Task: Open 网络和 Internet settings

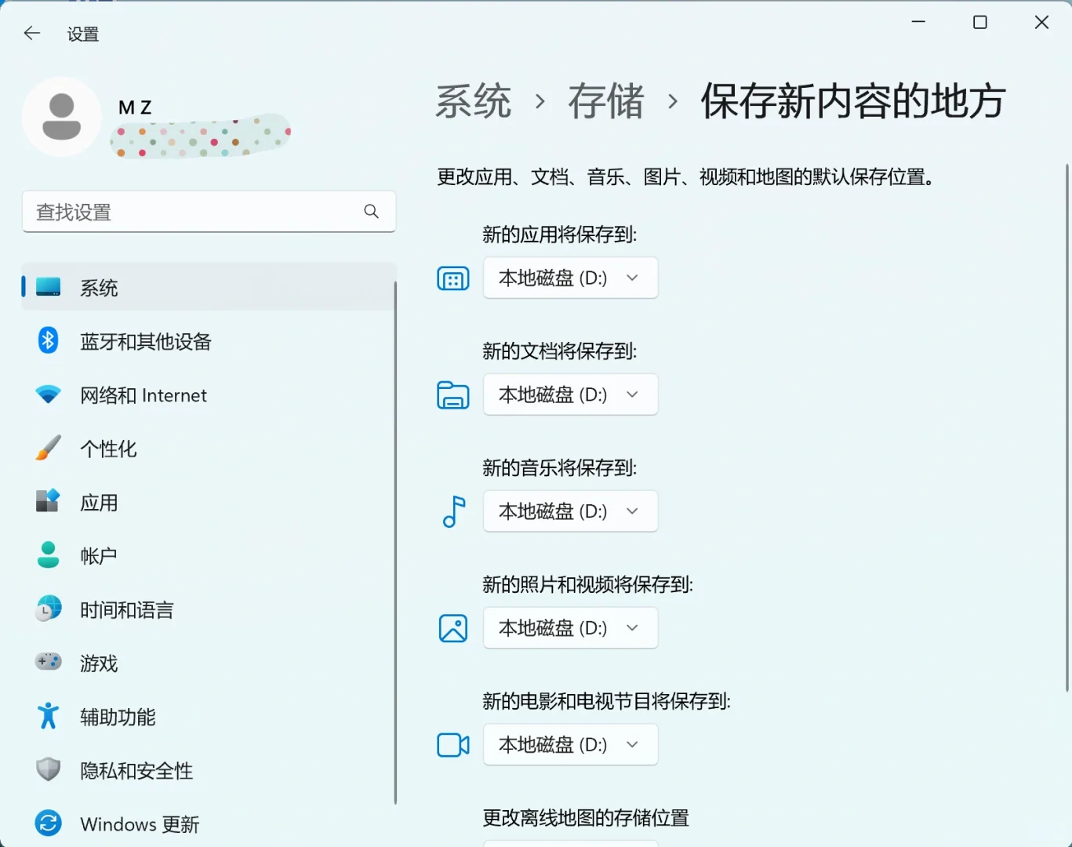Action: pos(209,394)
